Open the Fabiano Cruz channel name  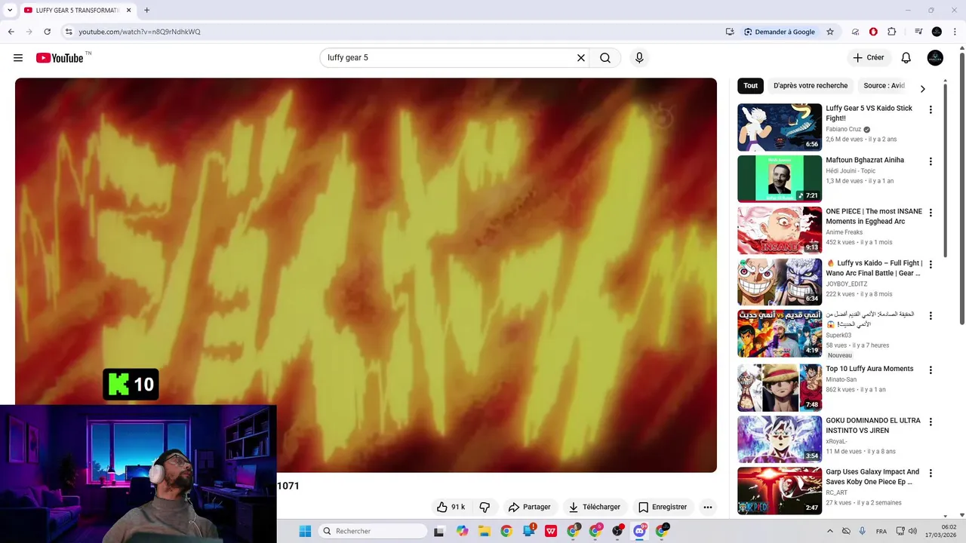tap(843, 129)
